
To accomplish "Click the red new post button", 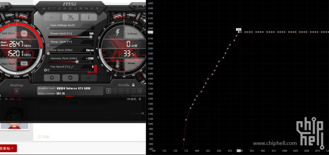I will (8, 148).
